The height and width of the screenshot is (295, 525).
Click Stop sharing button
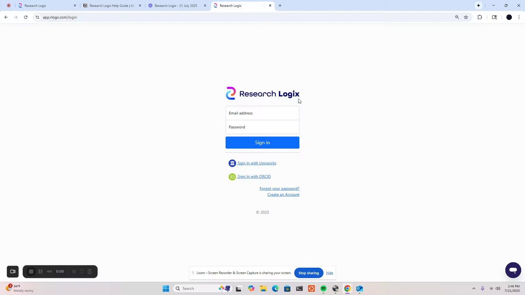click(x=308, y=273)
